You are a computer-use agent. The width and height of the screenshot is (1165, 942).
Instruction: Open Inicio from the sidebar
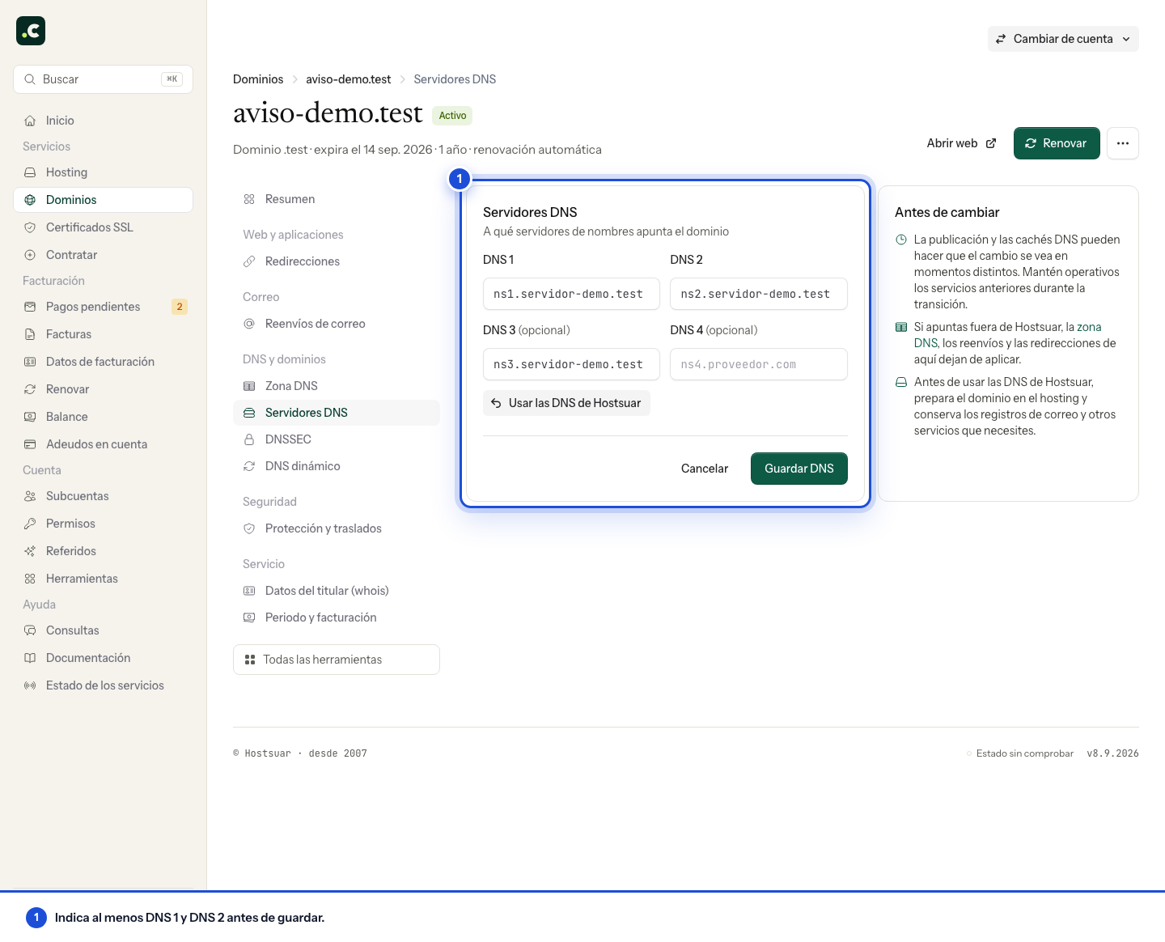(x=103, y=121)
